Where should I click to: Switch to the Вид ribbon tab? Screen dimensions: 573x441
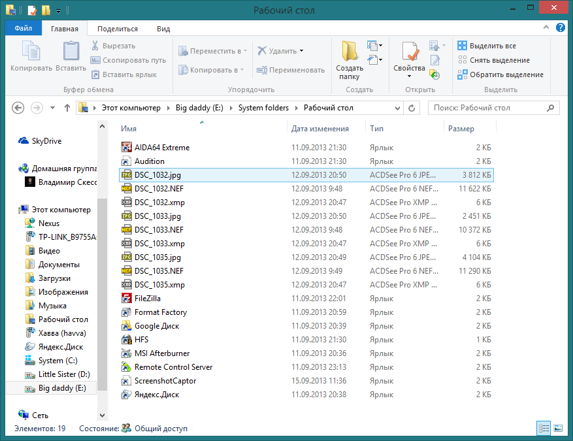pos(163,29)
